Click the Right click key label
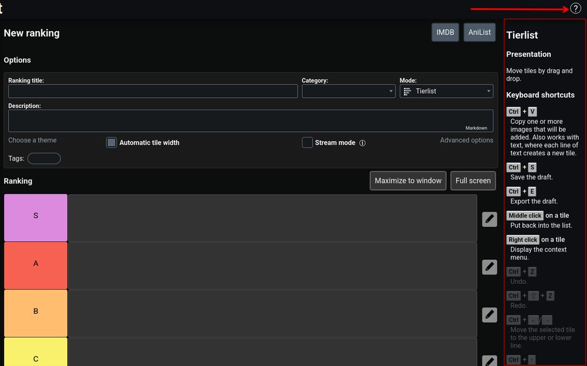The image size is (587, 366). pyautogui.click(x=522, y=239)
